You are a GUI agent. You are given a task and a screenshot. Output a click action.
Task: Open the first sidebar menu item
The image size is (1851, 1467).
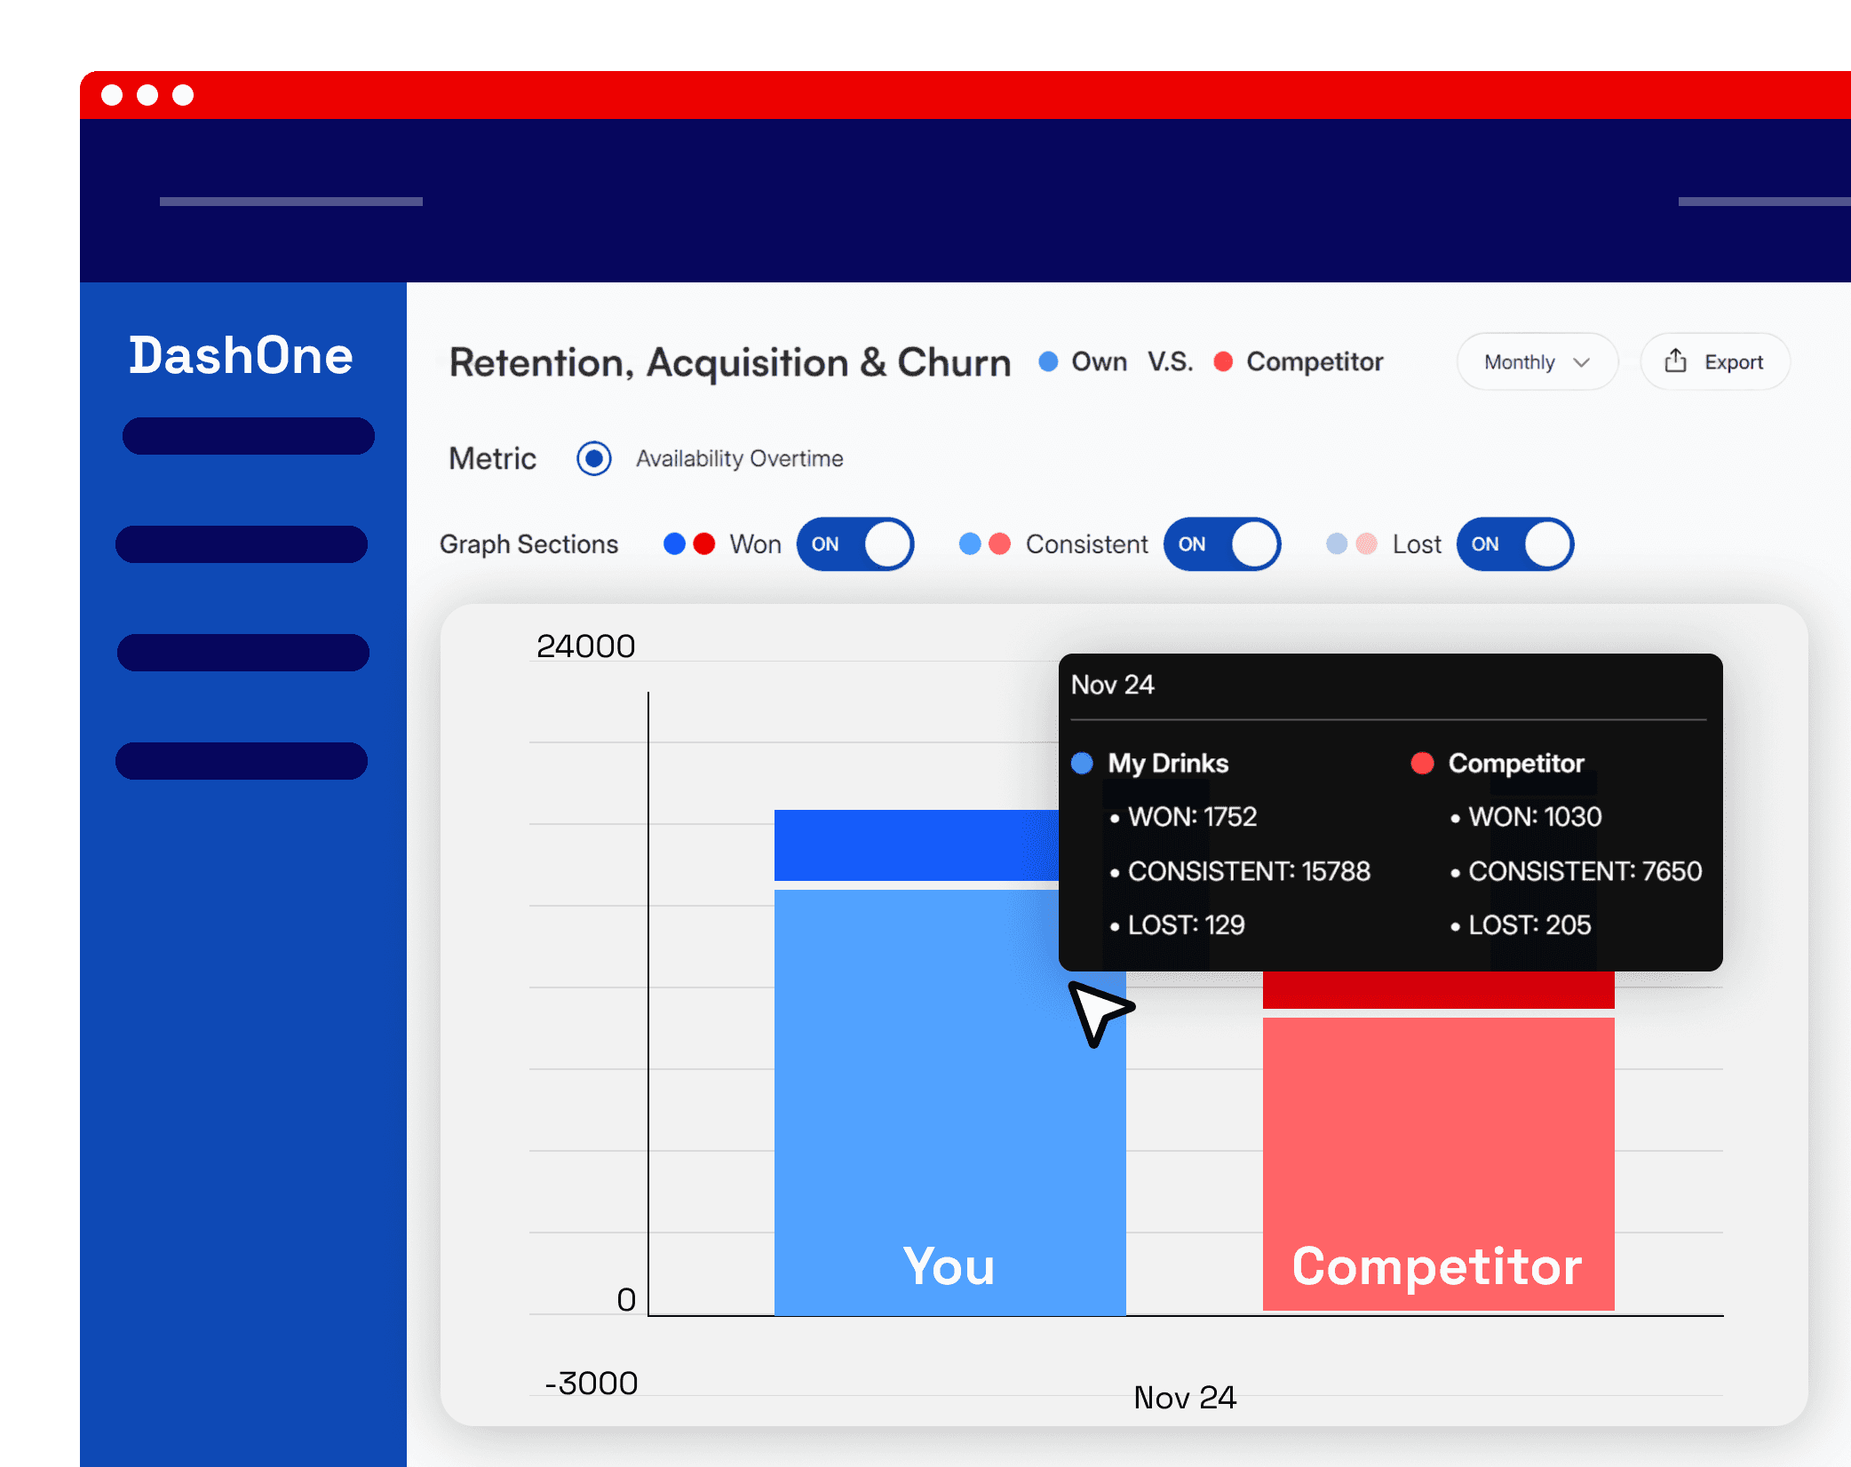(x=248, y=436)
